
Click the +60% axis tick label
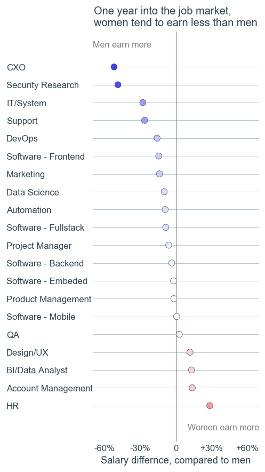[x=247, y=448]
